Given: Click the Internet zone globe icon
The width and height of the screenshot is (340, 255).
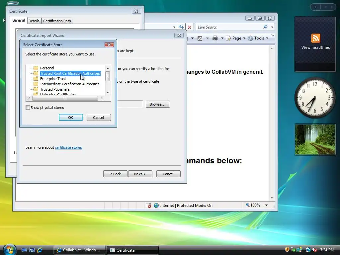Looking at the screenshot, I should click(x=156, y=205).
